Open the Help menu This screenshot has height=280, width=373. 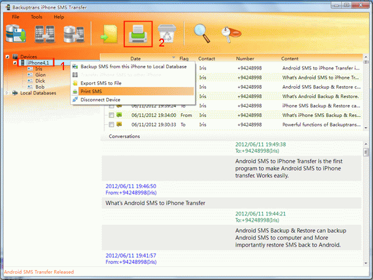(59, 17)
